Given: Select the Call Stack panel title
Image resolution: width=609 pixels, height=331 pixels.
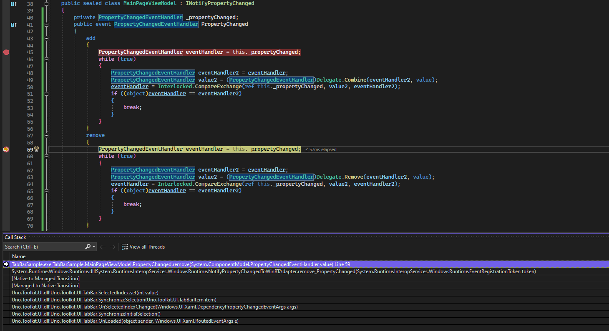Looking at the screenshot, I should click(x=15, y=237).
